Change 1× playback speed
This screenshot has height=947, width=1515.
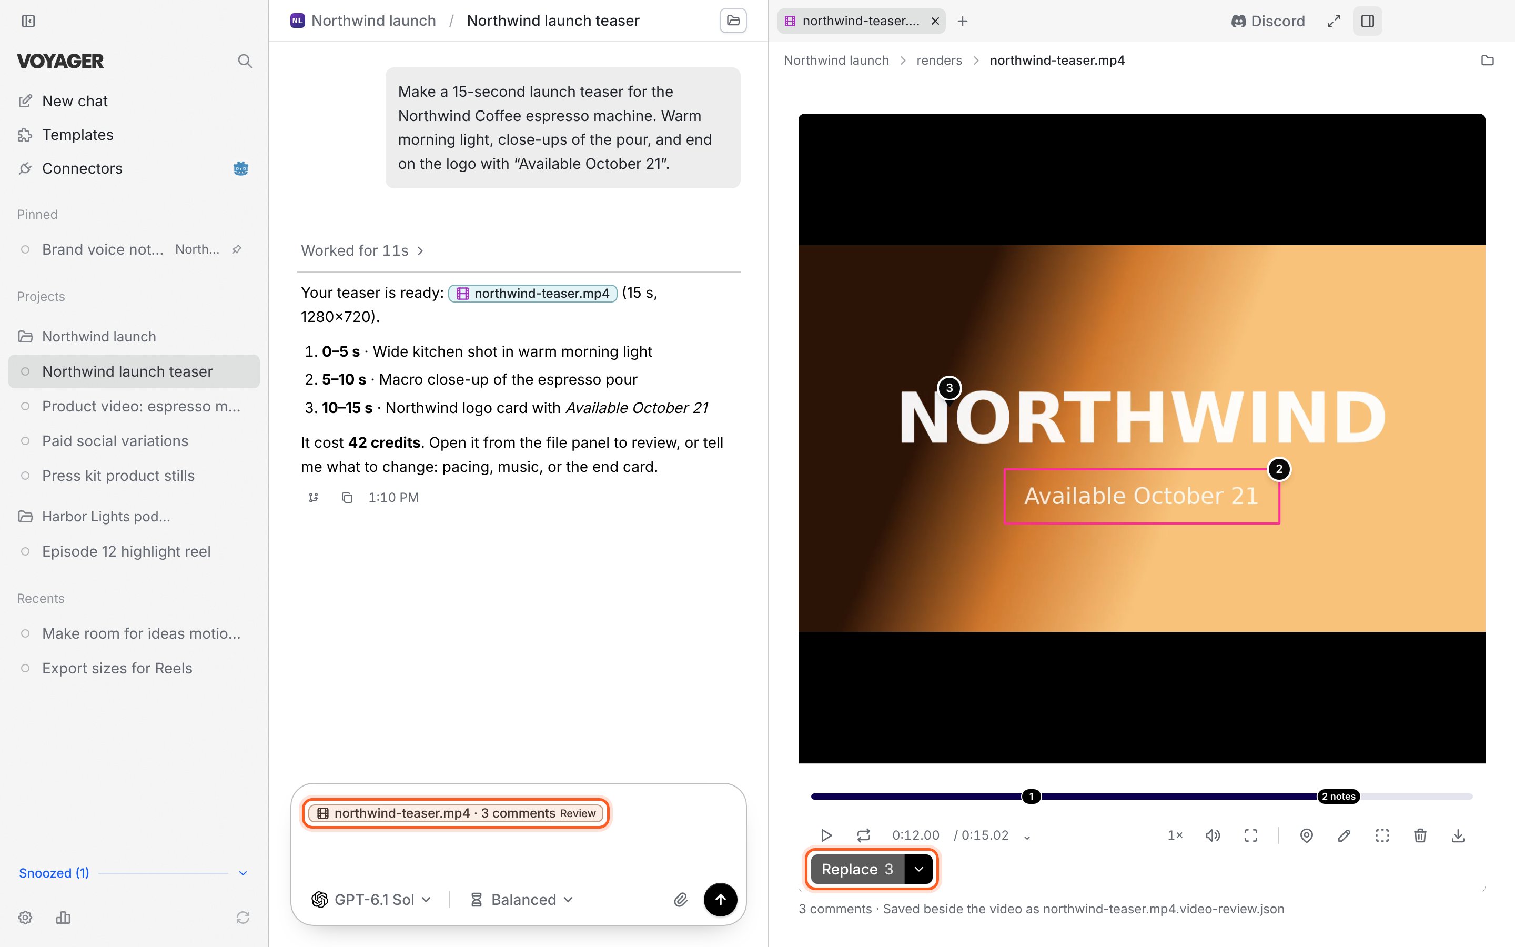1175,835
